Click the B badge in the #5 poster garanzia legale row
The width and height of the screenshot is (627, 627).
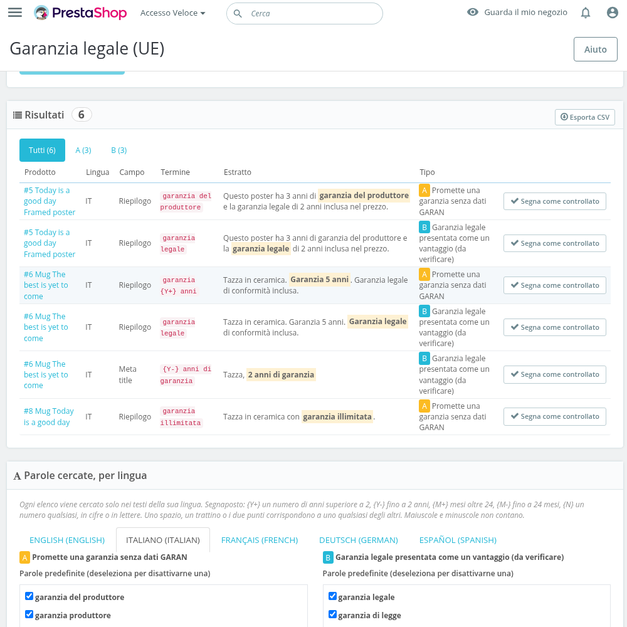point(424,227)
